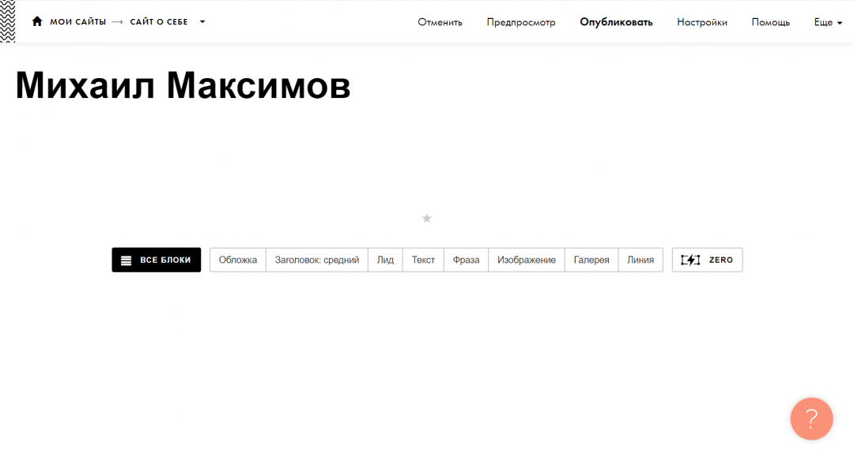Viewport: 854px width, 461px height.
Task: Expand the Сайт о себе dropdown arrow
Action: coord(202,22)
